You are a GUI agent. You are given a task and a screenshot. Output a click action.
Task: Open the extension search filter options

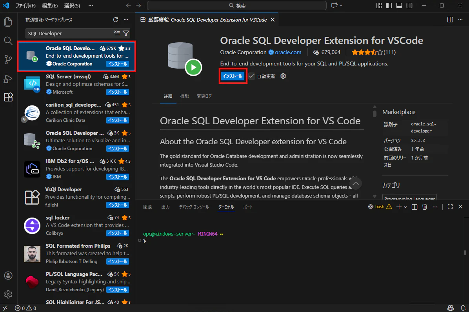[126, 33]
